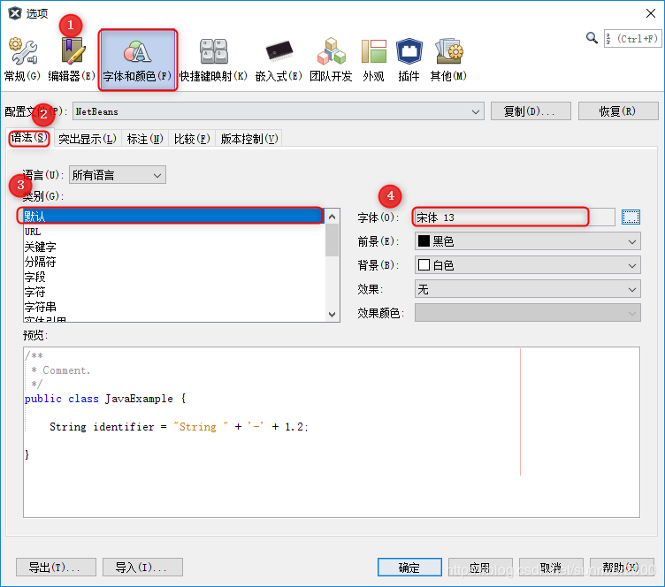Click the search magnifier icon

coord(592,38)
